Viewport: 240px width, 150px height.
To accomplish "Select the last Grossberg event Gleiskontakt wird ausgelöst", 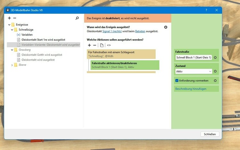I will (38, 60).
